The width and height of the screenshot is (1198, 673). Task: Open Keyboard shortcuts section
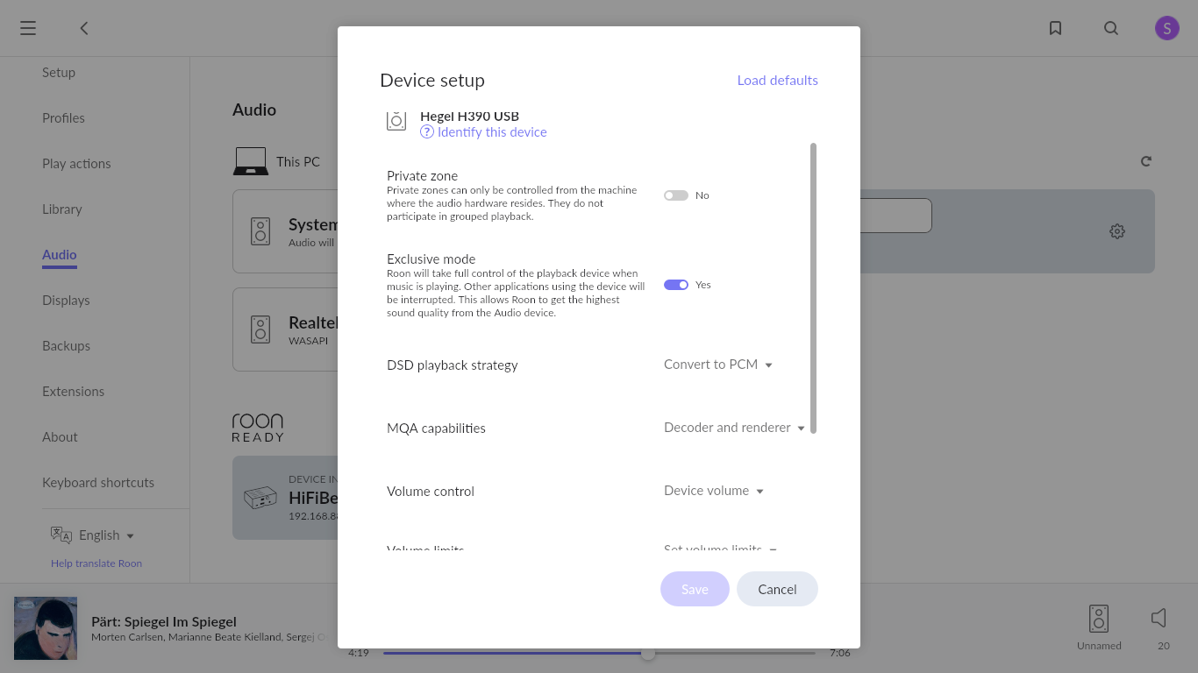point(98,483)
